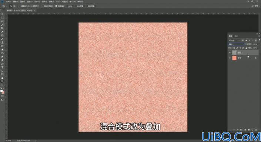Toggle Resize Windows to Fit checkbox
The width and height of the screenshot is (261, 142).
coord(20,6)
